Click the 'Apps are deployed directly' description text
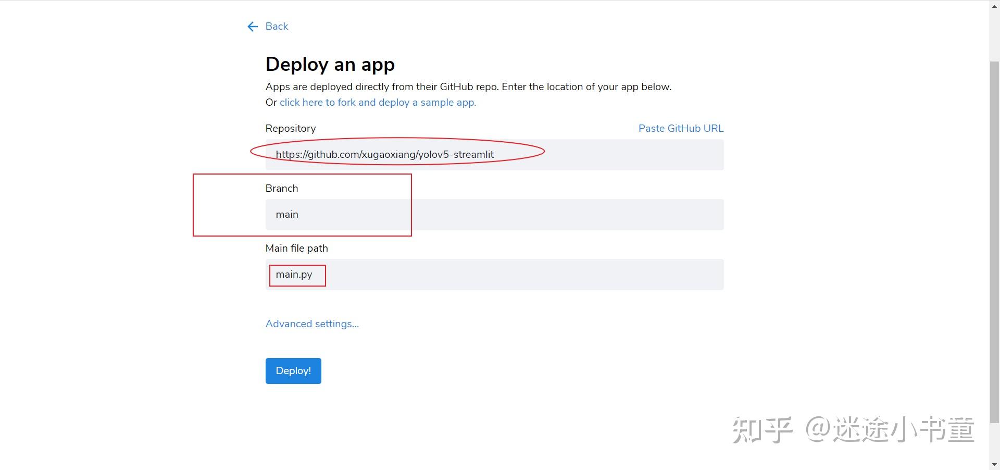1000x470 pixels. 468,87
